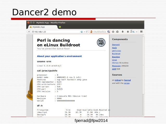Open the fperrad author link
The width and height of the screenshot is (166, 124).
pyautogui.click(x=127, y=80)
